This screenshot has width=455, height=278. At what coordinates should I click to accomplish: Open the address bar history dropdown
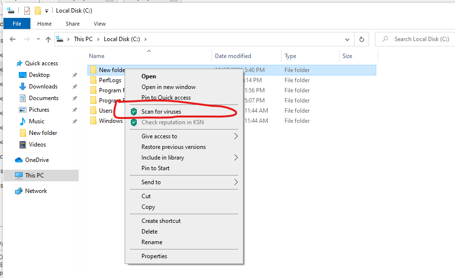[x=347, y=40]
